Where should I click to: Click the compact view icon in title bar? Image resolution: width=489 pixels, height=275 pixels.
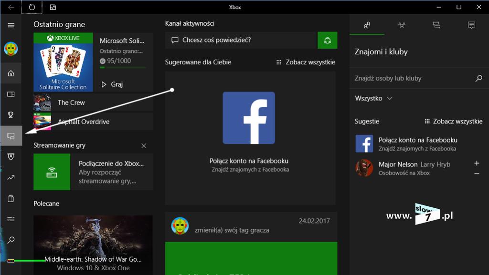pyautogui.click(x=53, y=7)
